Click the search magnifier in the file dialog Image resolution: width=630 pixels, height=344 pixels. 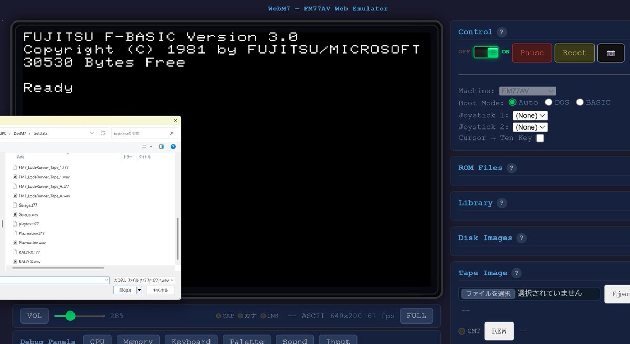pyautogui.click(x=171, y=133)
